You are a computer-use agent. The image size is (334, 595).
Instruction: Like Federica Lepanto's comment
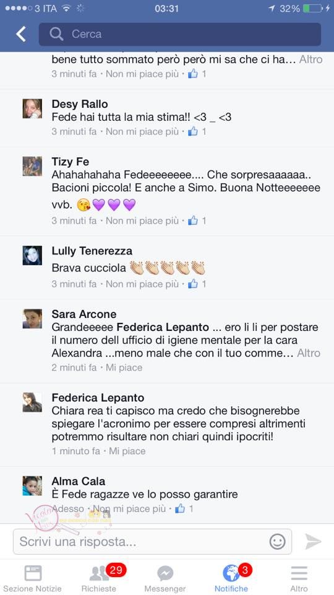point(127,451)
